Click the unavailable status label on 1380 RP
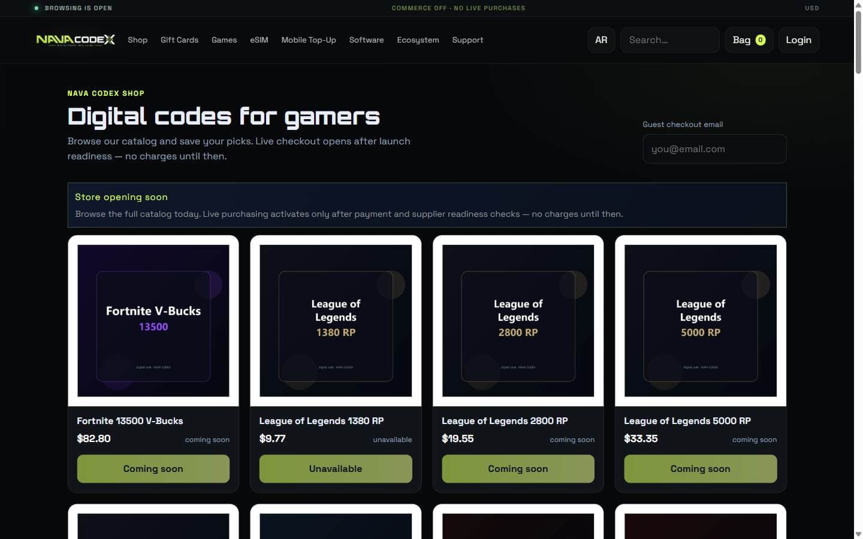This screenshot has width=863, height=539. pos(393,440)
